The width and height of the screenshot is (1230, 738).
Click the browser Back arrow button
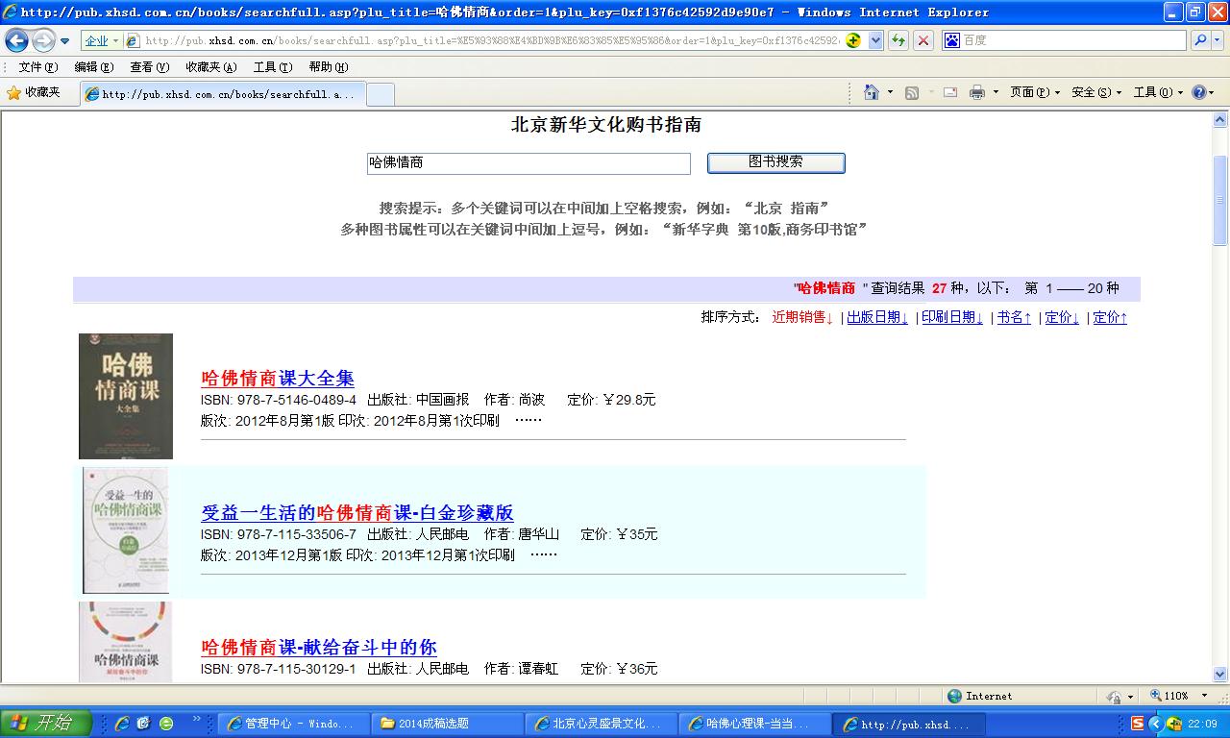tap(17, 40)
